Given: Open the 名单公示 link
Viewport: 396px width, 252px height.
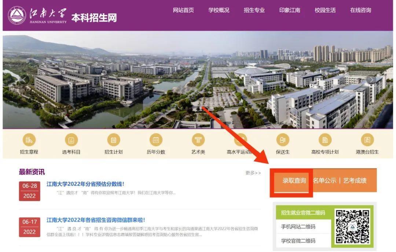Looking at the screenshot, I should coord(324,181).
